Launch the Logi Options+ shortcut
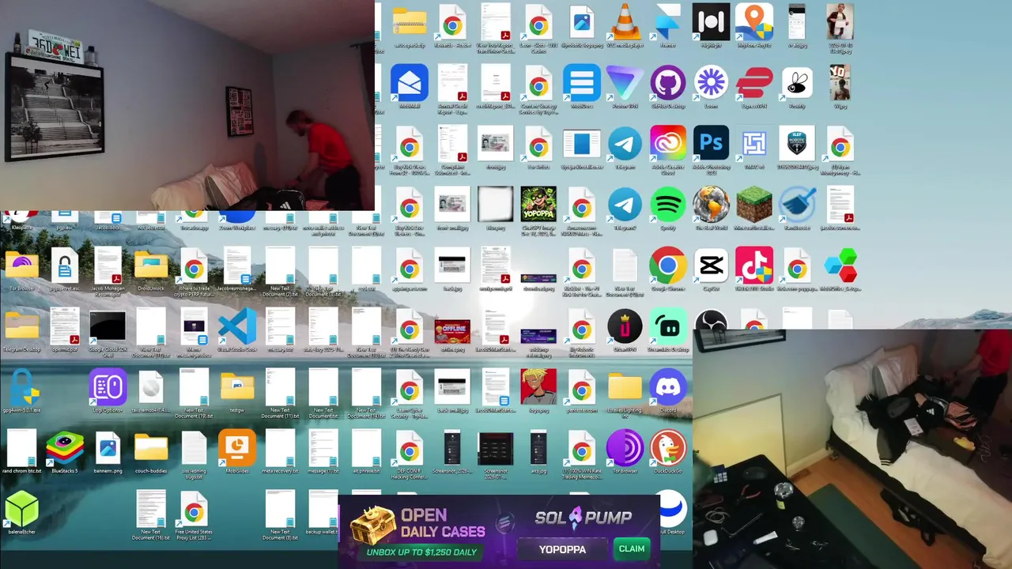This screenshot has width=1012, height=569. [x=108, y=387]
